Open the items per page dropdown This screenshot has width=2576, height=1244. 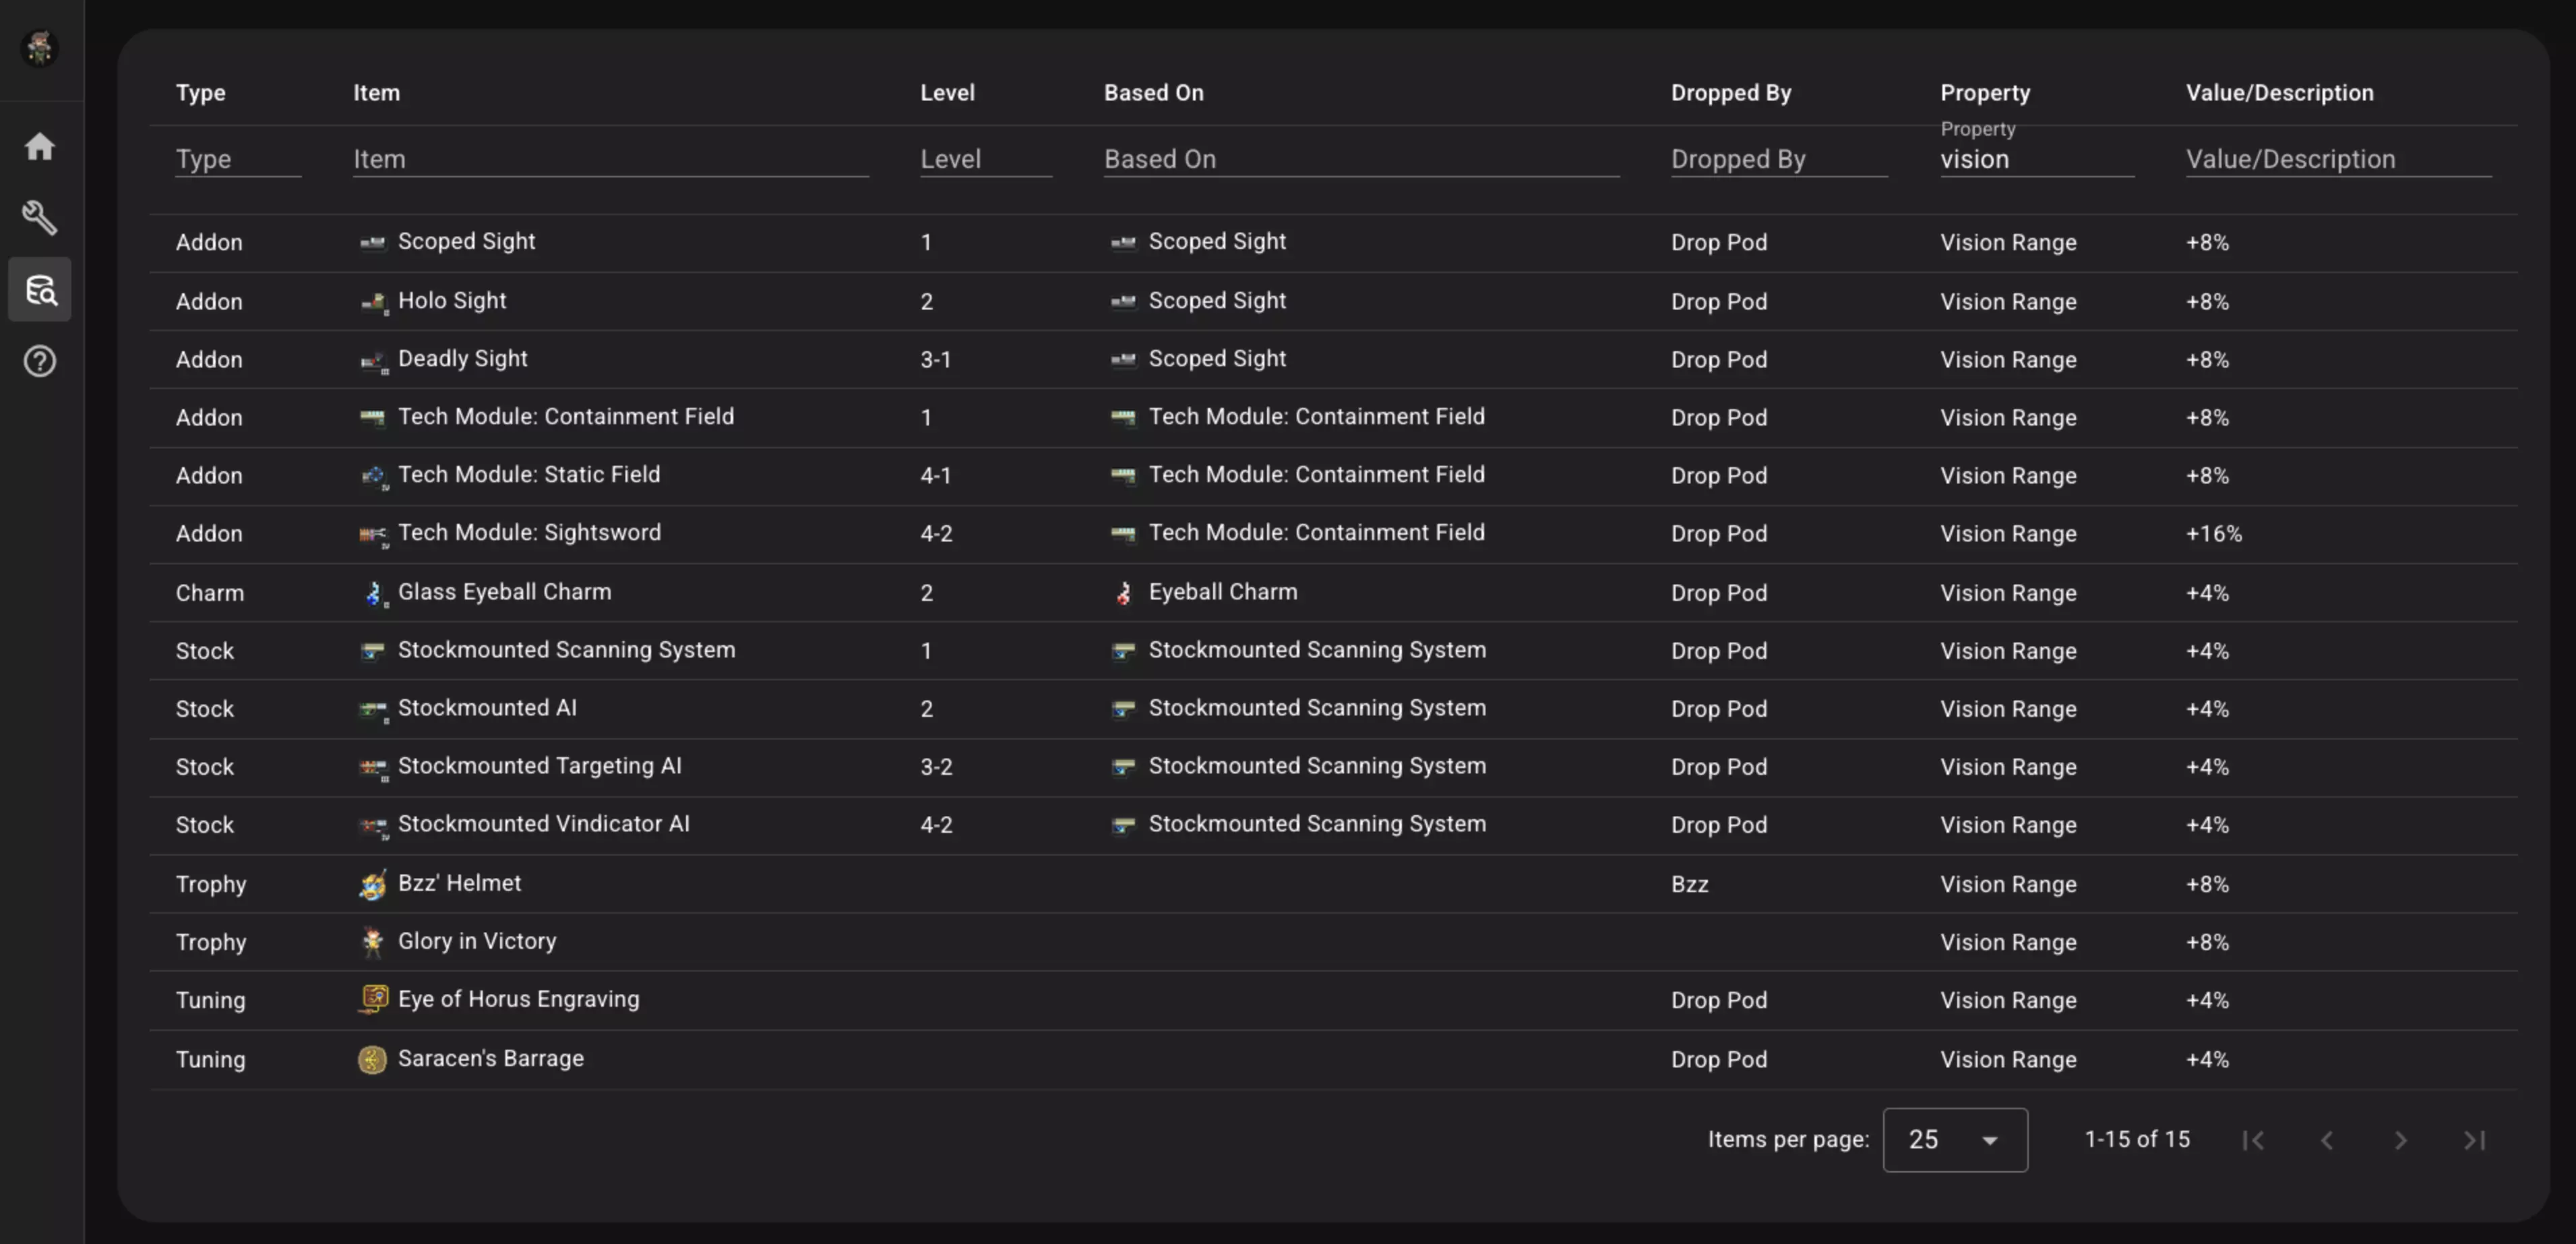click(x=1954, y=1140)
